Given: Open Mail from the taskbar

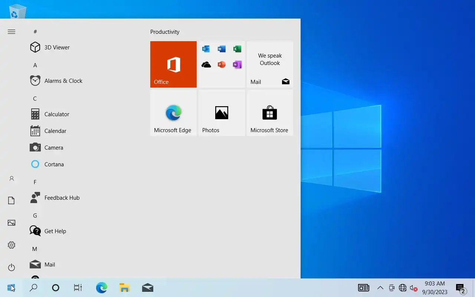Looking at the screenshot, I should pos(147,288).
